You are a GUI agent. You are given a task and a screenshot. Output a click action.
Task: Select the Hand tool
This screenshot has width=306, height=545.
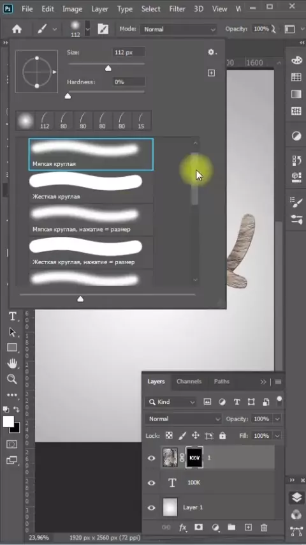click(12, 364)
